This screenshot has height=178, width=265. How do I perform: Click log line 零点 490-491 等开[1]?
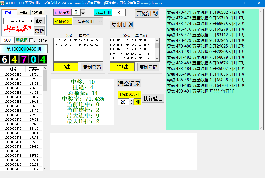(x=201, y=91)
